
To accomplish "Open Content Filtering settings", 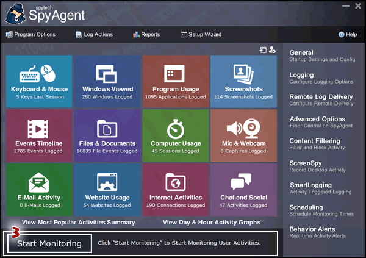I will coord(317,144).
